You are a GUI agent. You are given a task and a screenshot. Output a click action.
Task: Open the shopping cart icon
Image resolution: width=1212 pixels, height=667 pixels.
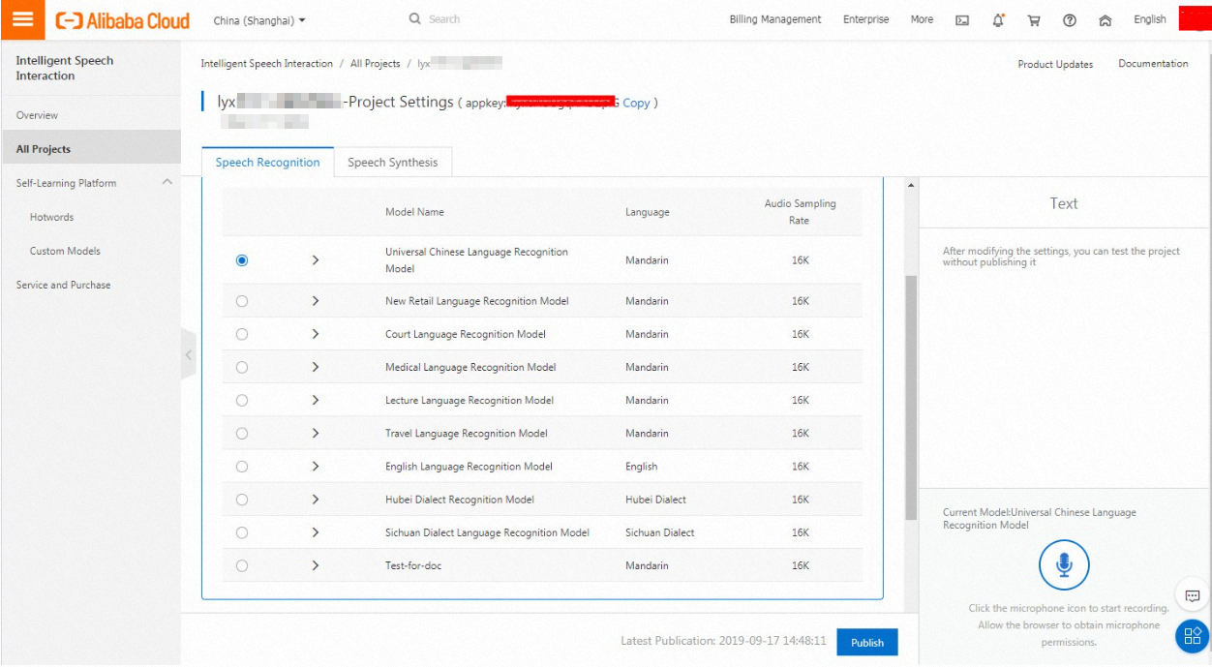tap(1034, 20)
